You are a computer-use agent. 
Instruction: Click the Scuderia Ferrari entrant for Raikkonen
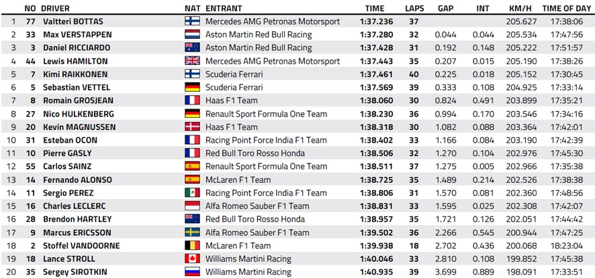234,74
